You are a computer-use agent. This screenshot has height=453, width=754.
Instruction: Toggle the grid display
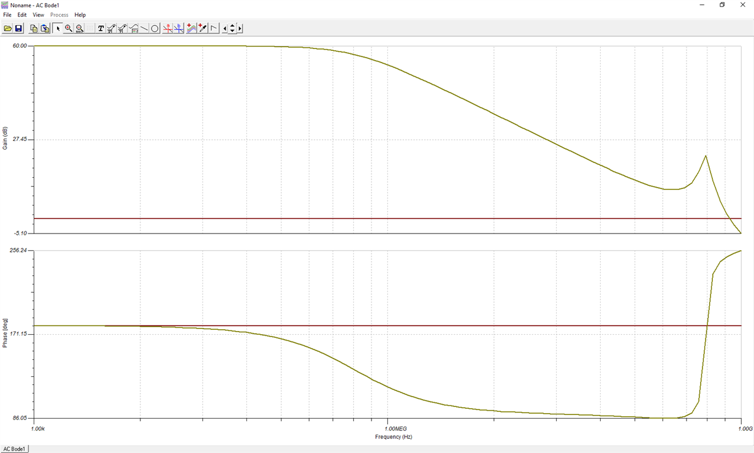pos(89,28)
